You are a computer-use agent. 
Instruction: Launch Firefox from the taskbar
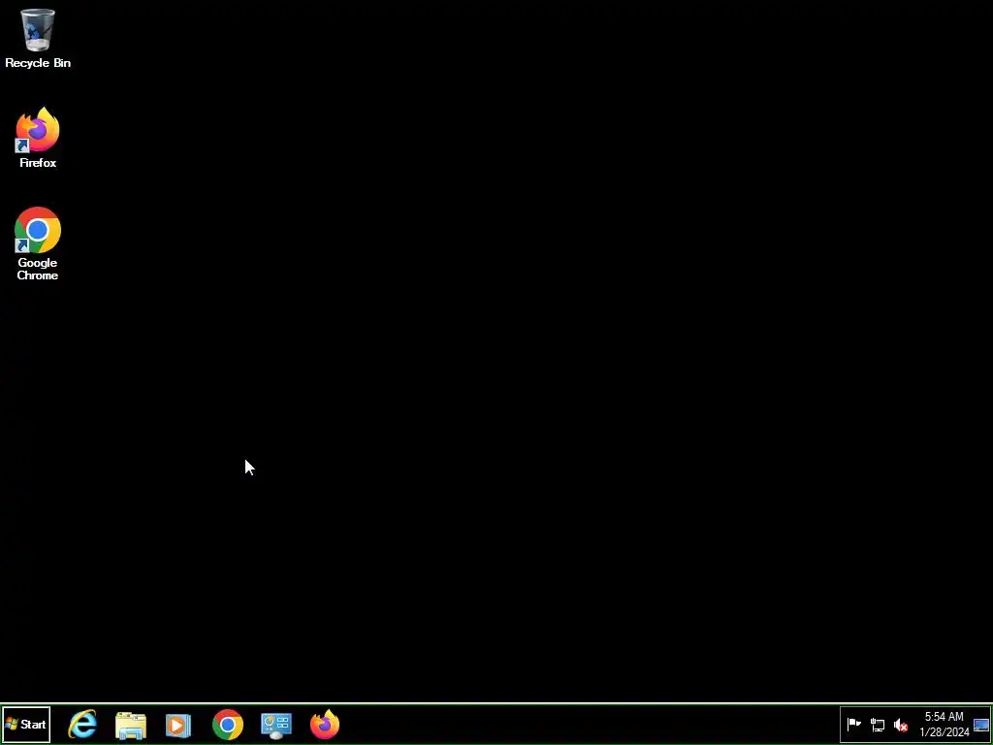[x=325, y=724]
